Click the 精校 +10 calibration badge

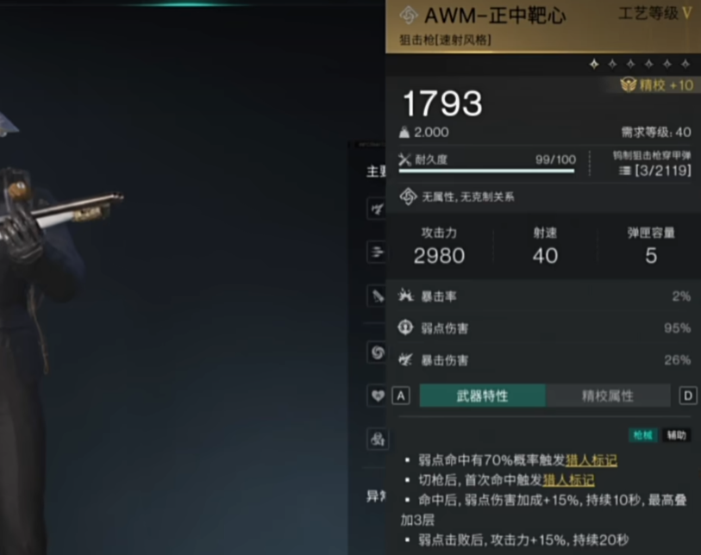[x=657, y=85]
